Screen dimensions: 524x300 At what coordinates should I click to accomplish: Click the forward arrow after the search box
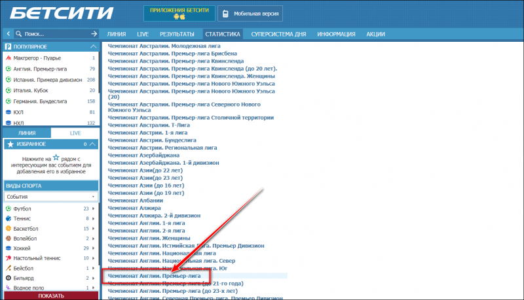94,34
